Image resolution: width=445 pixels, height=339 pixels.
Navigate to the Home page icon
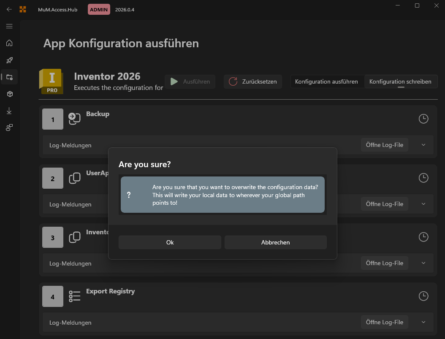(x=9, y=43)
